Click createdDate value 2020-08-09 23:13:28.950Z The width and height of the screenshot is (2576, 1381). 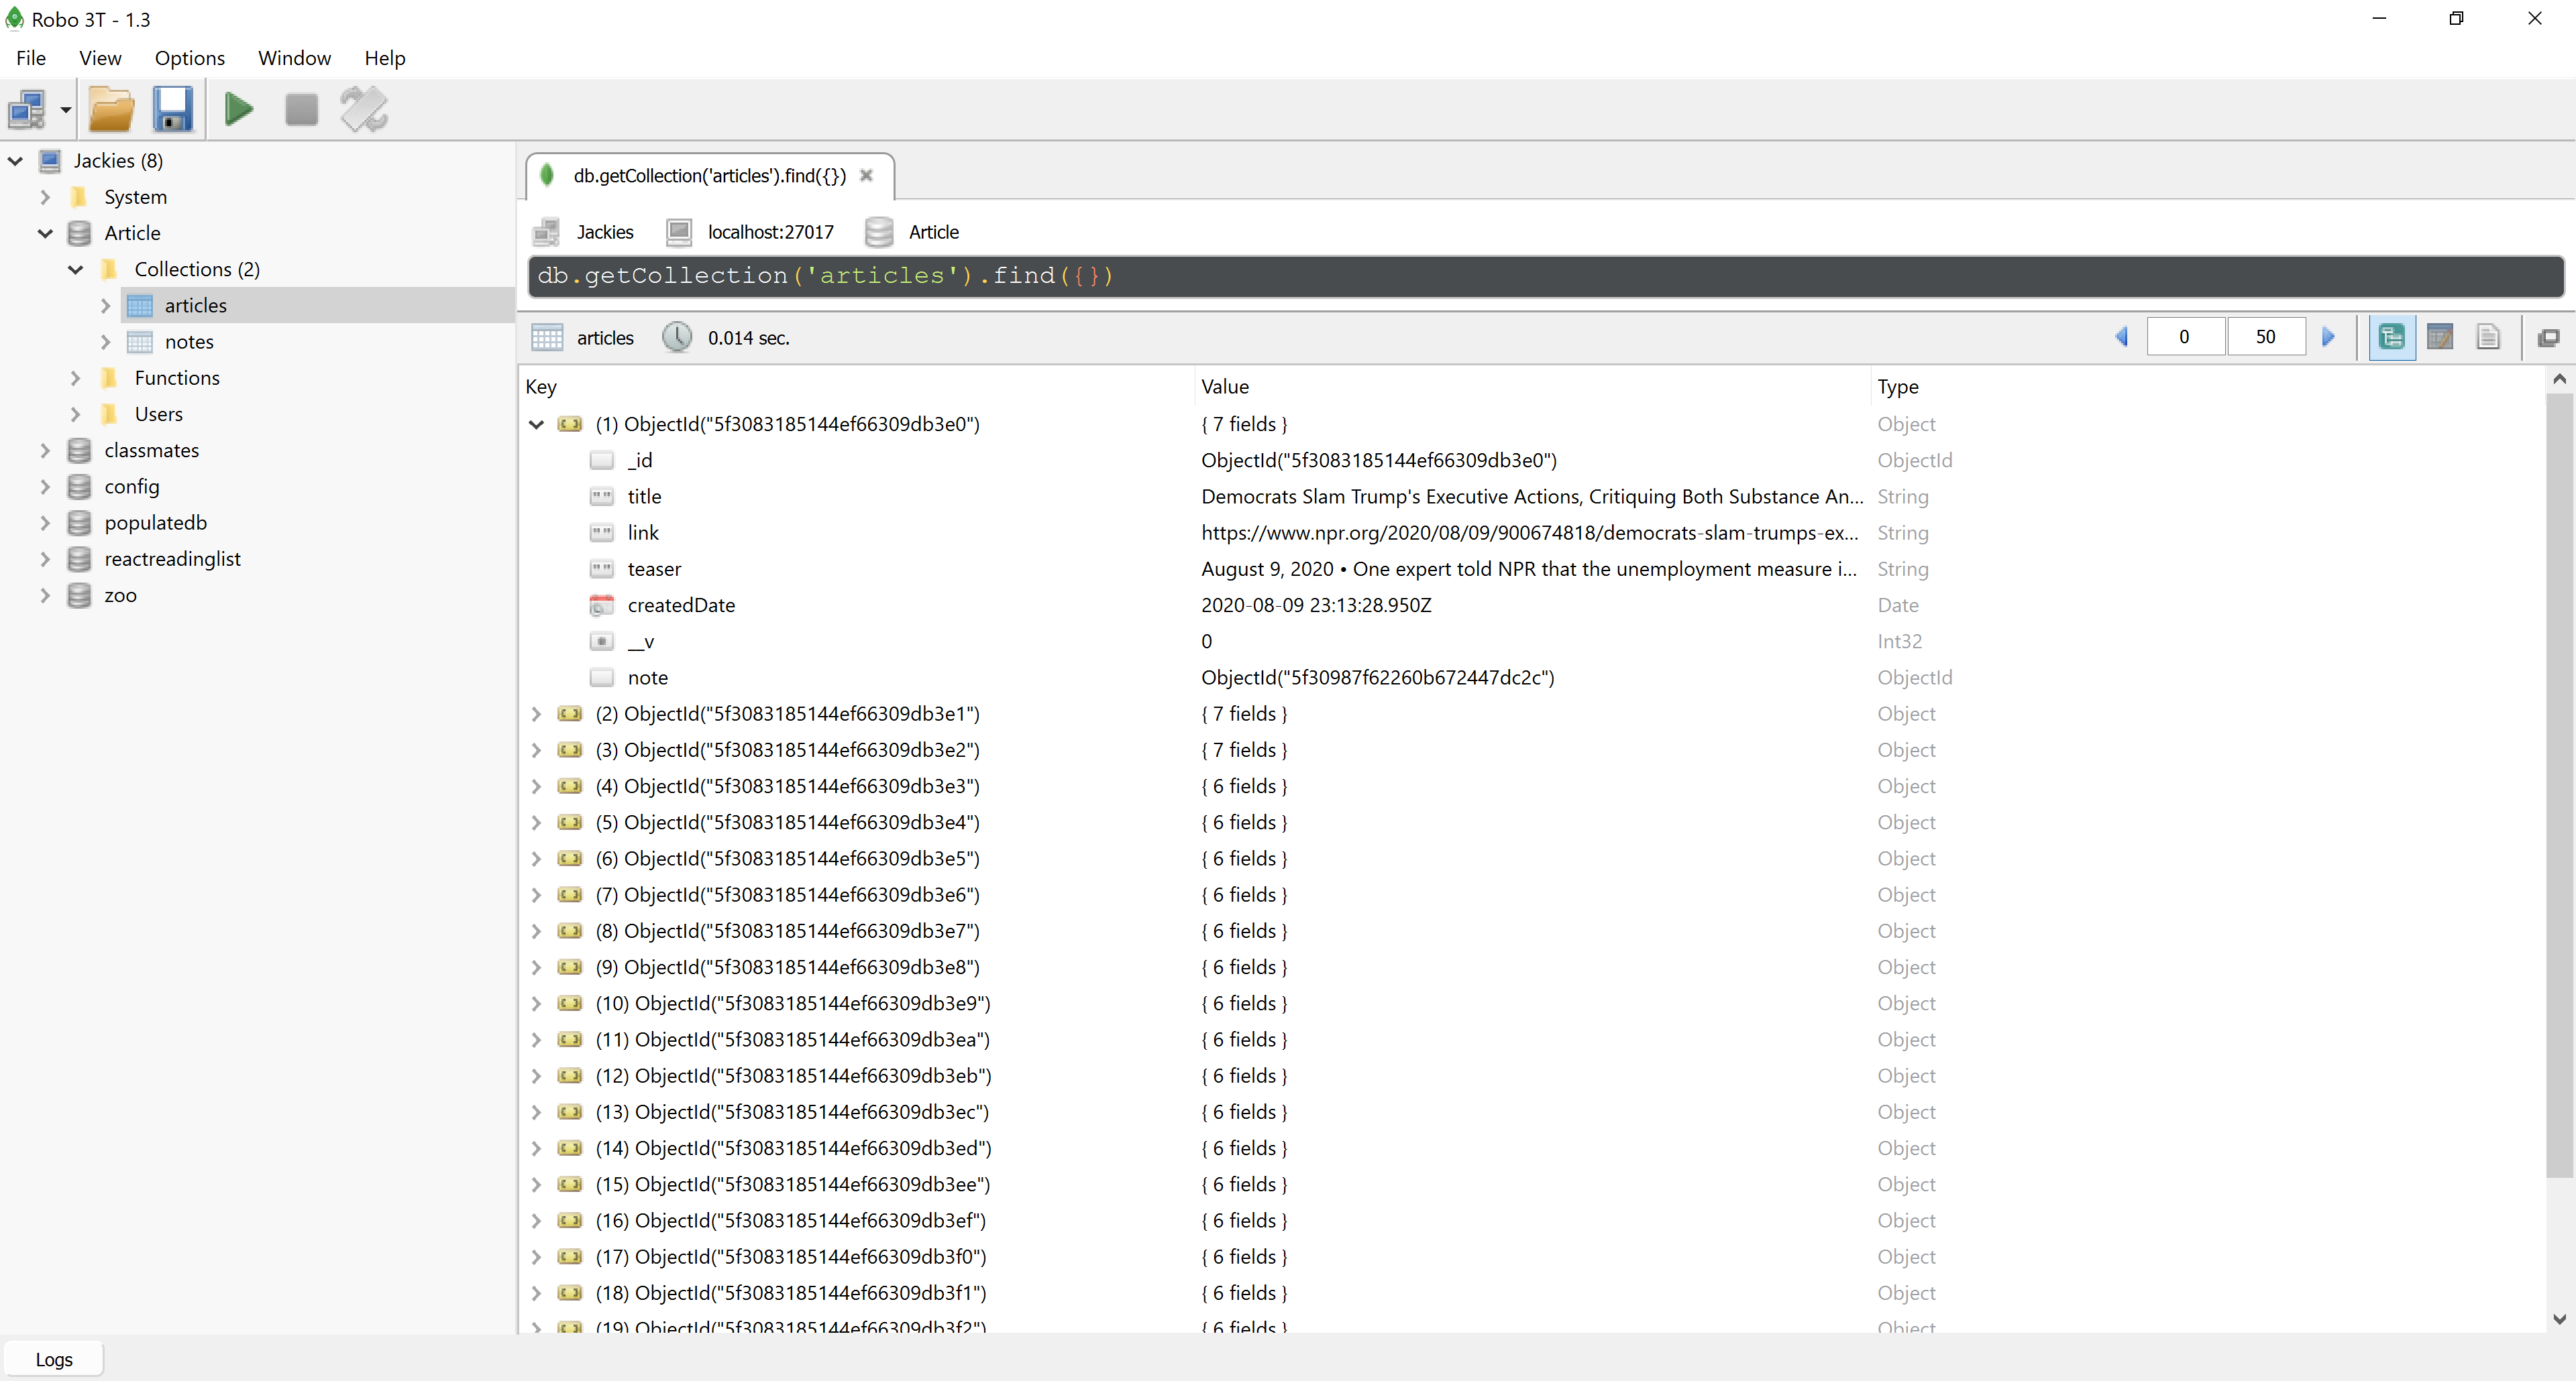tap(1316, 605)
